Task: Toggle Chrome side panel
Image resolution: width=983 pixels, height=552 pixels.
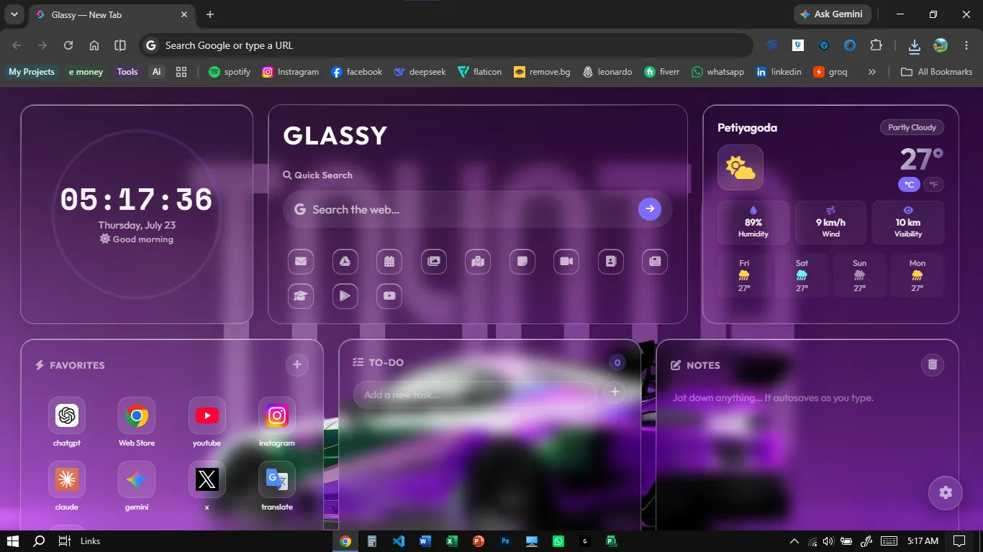Action: 120,45
